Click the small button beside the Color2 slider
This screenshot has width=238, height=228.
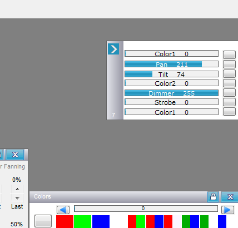(229, 83)
